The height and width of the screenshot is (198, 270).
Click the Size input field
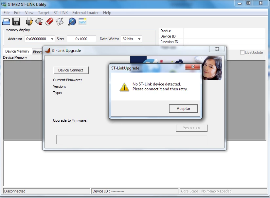click(81, 39)
